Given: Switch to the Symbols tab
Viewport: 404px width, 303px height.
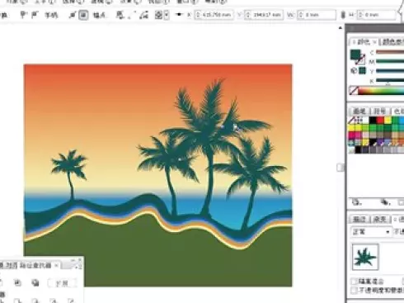Looking at the screenshot, I should 379,111.
